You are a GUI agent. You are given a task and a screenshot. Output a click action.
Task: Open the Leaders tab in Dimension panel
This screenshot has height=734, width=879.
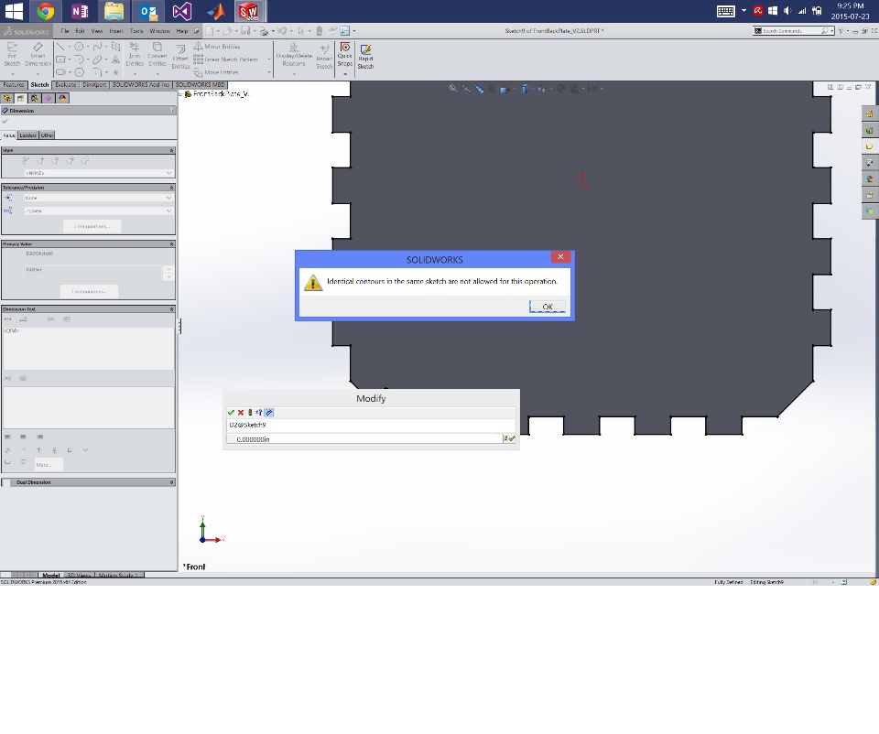tap(27, 135)
